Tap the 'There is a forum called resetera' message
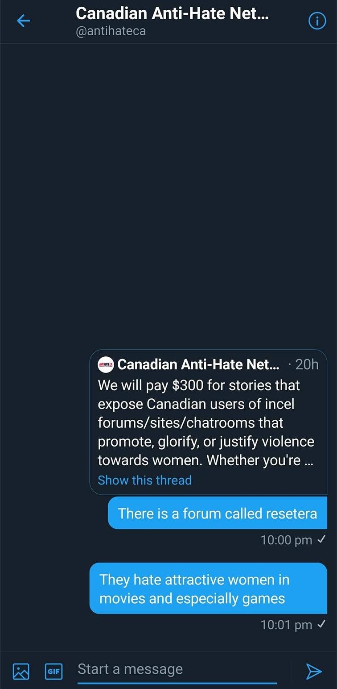Screen dimensions: 337x689 coord(217,513)
